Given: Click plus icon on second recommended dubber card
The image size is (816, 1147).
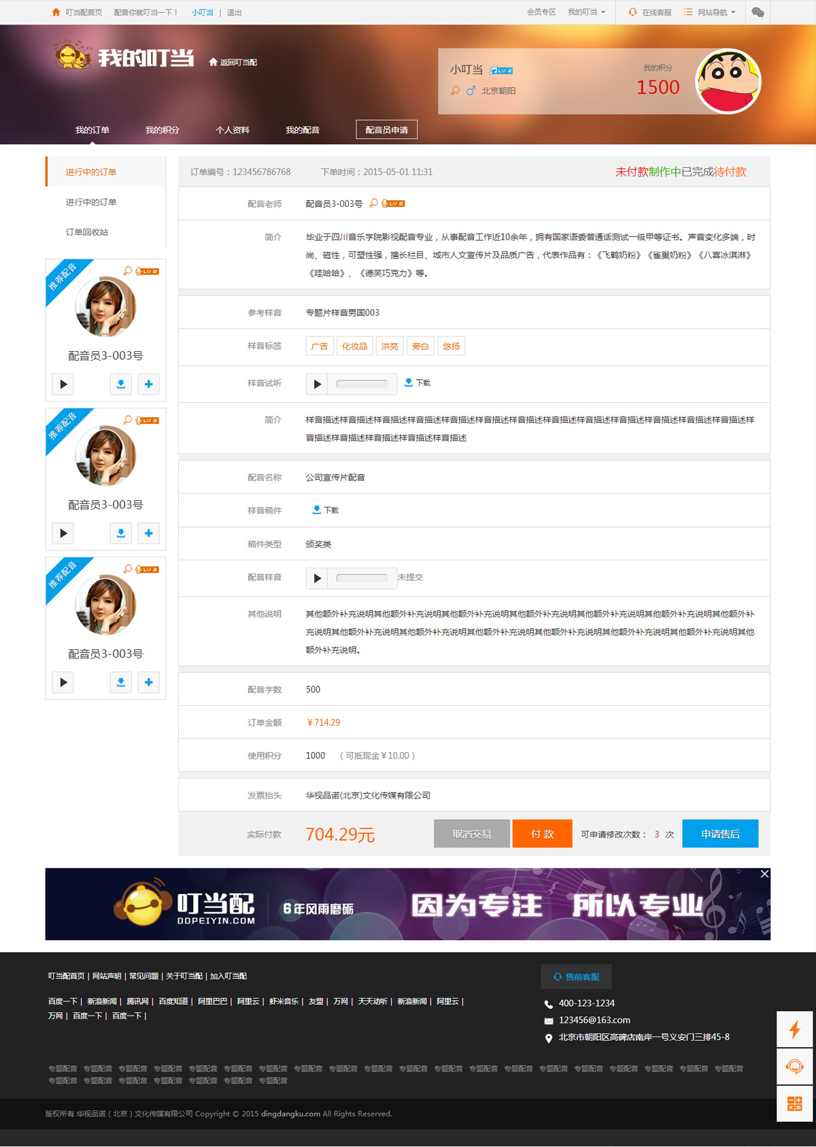Looking at the screenshot, I should tap(149, 533).
